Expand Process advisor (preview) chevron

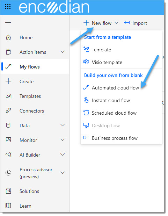(63, 173)
